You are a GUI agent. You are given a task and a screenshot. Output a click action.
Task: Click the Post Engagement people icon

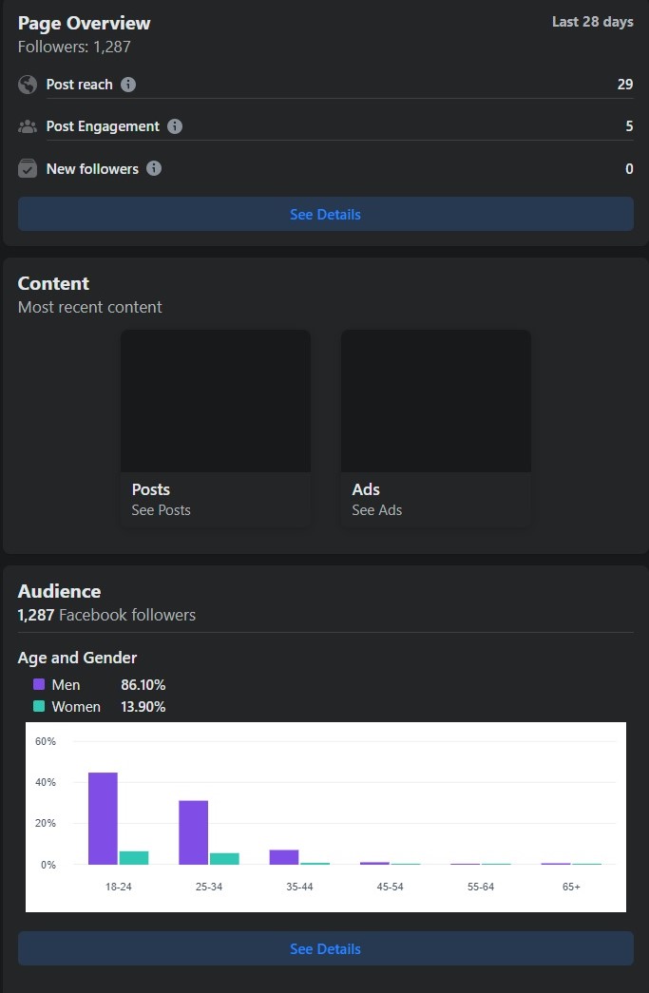[28, 126]
